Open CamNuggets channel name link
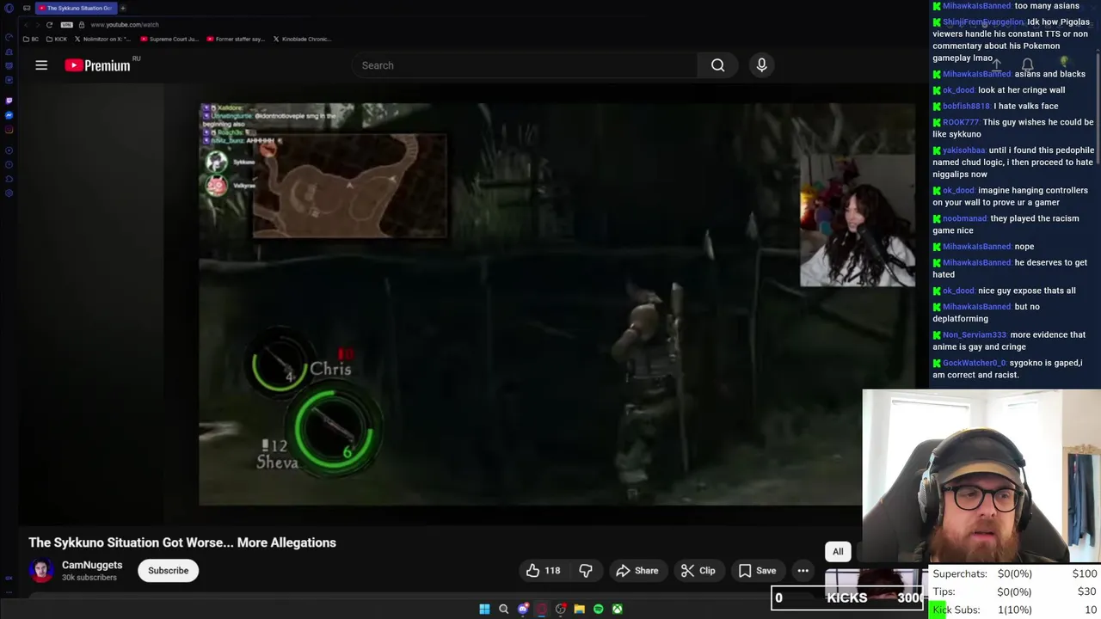This screenshot has width=1101, height=619. point(92,565)
